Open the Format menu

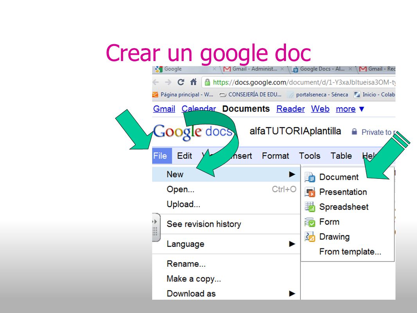[x=275, y=156]
